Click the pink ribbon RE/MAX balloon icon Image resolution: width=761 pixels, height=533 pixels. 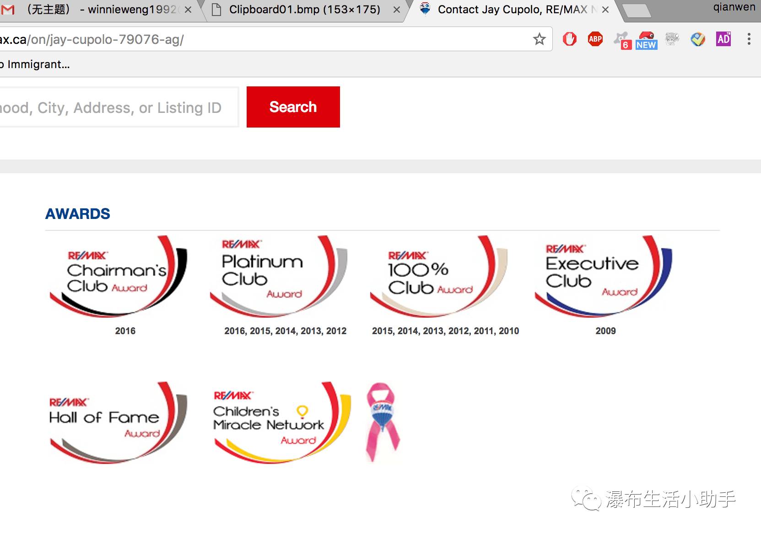tap(383, 422)
